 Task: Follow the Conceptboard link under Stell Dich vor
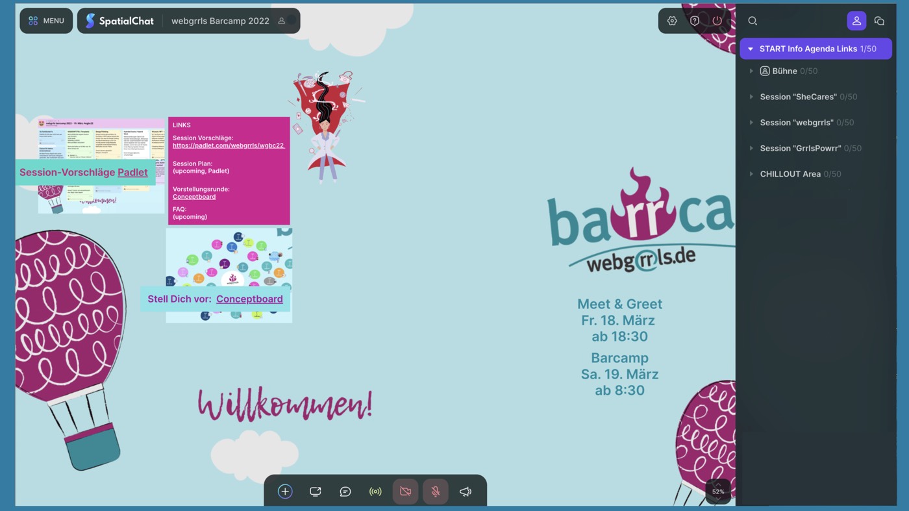pyautogui.click(x=249, y=299)
